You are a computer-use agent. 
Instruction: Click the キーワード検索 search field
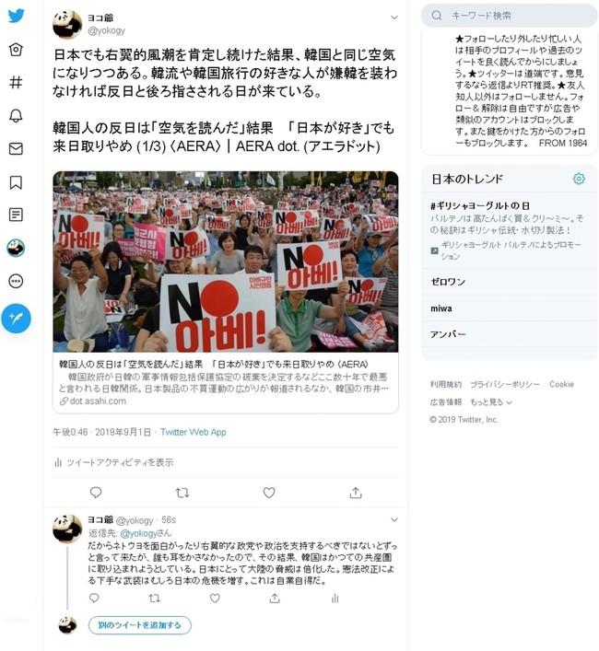point(510,16)
